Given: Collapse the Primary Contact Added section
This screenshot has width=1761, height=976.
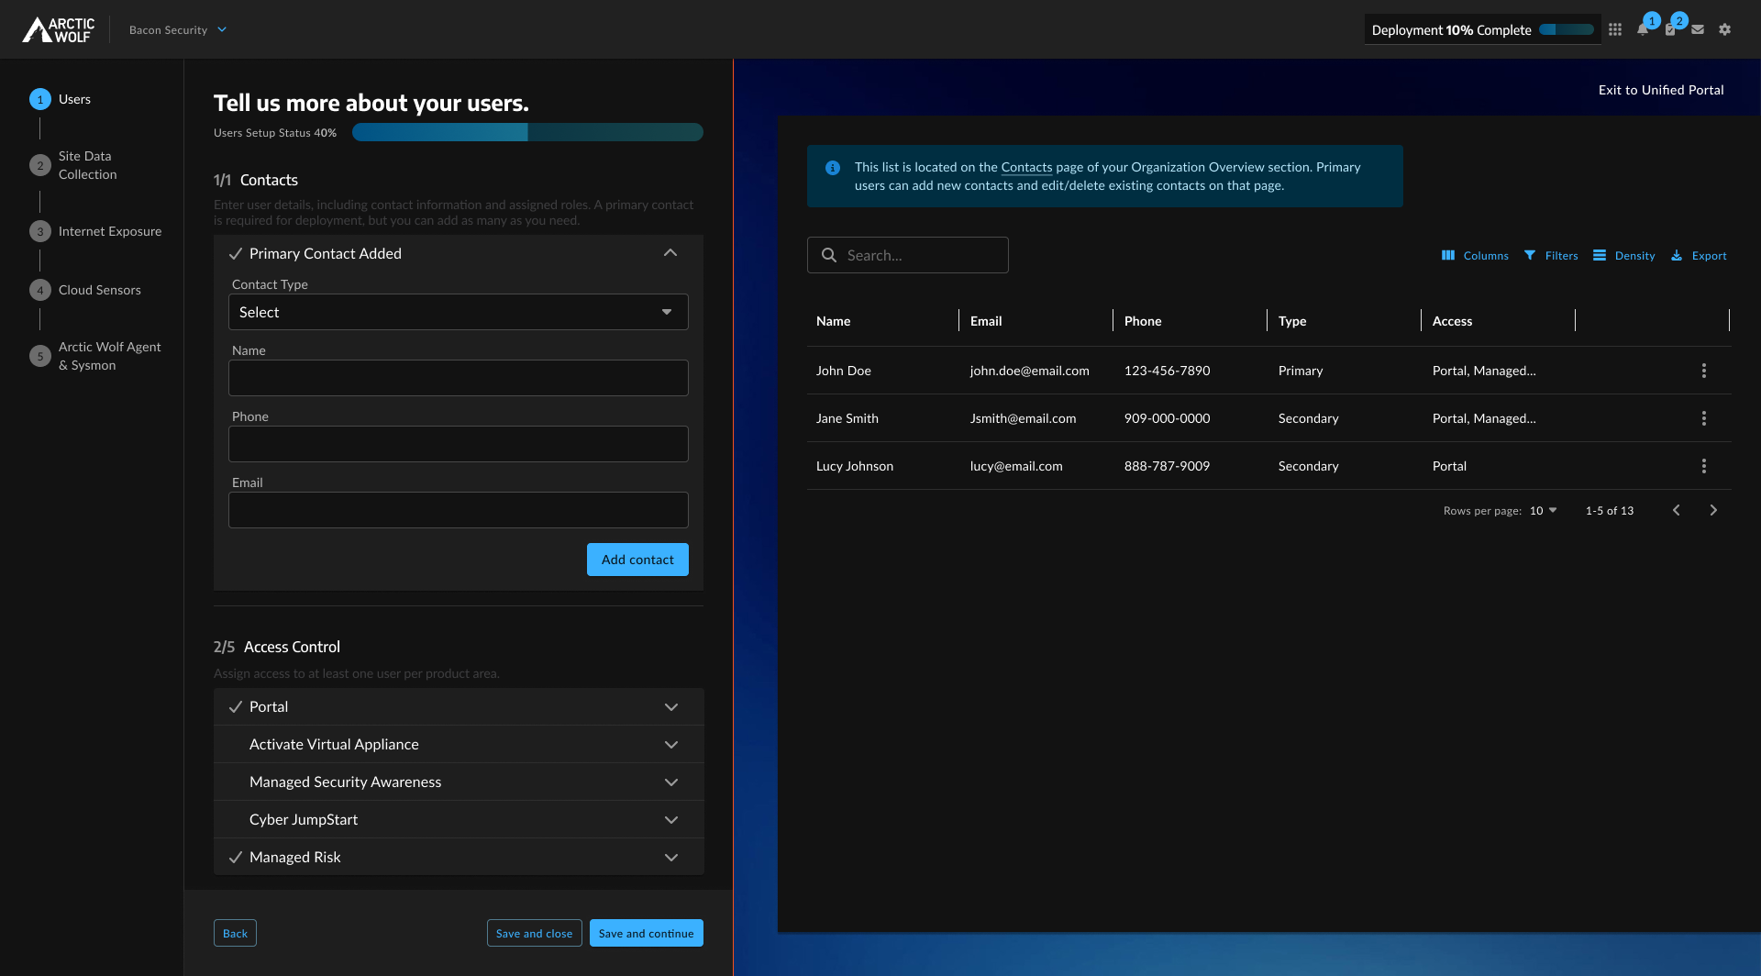Looking at the screenshot, I should point(670,253).
